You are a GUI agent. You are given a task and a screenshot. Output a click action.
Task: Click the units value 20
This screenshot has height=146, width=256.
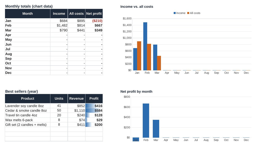[59, 115]
